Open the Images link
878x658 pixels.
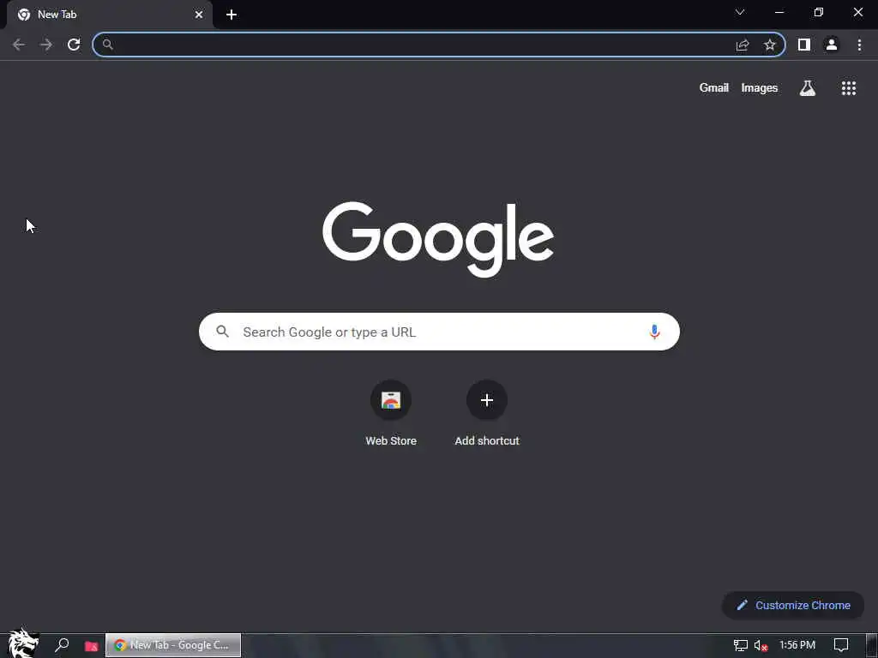(x=760, y=88)
